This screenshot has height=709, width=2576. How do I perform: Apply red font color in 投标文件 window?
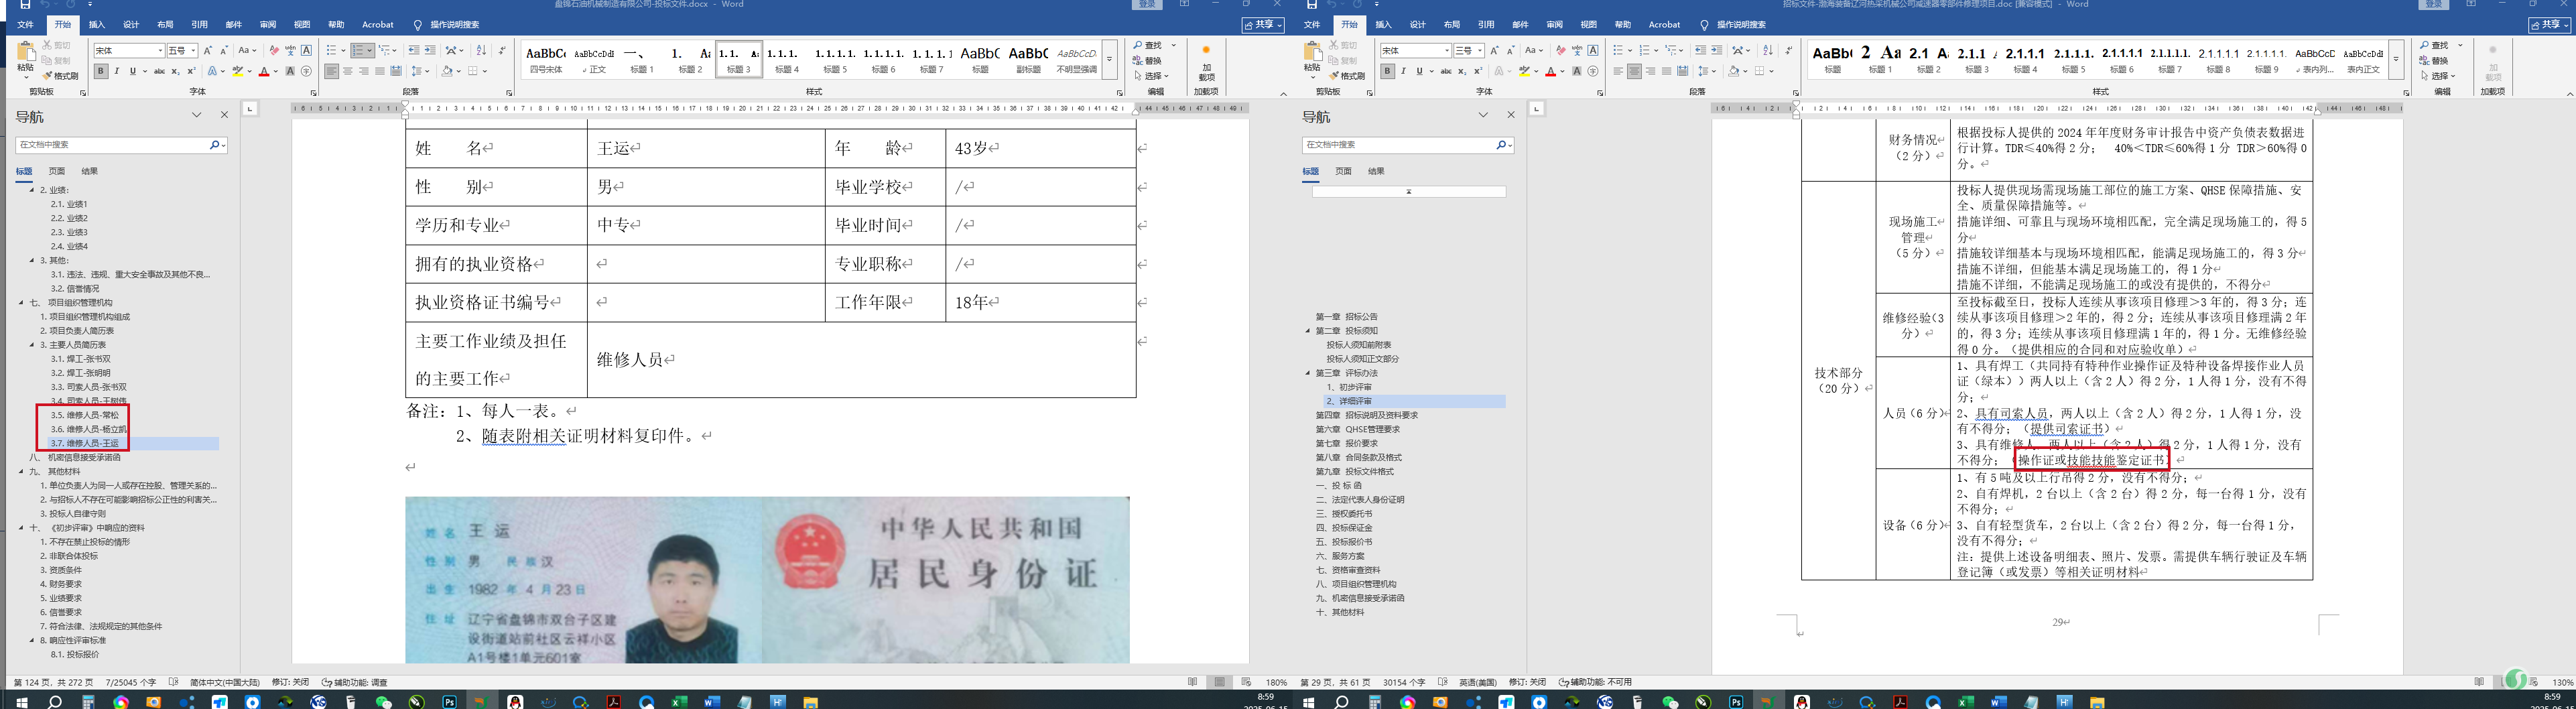[x=264, y=71]
